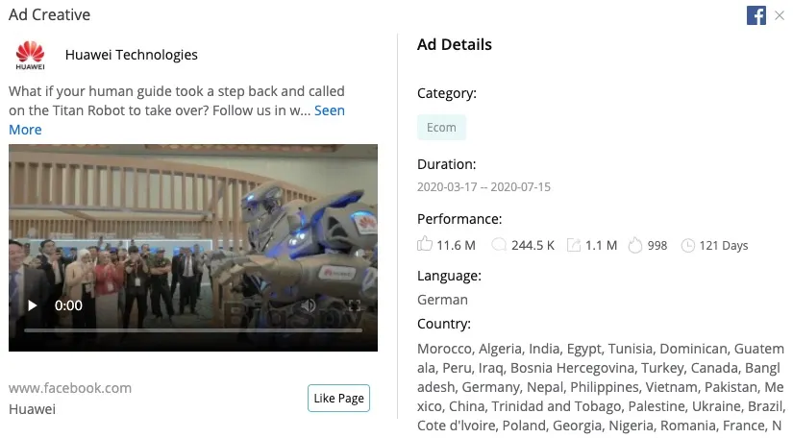Click the thumbs-up likes icon
This screenshot has height=438, width=793.
pos(425,245)
